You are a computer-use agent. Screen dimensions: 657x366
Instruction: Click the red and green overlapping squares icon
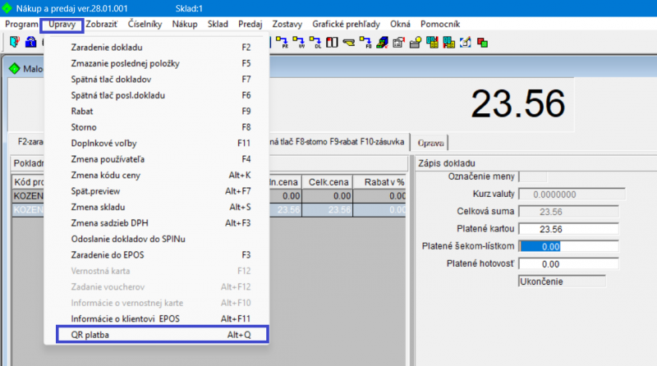(x=482, y=41)
